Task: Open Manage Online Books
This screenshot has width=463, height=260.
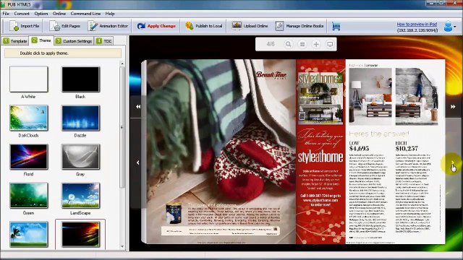Action: pos(300,26)
